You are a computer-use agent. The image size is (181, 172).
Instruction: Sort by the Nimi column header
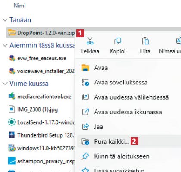(x=20, y=6)
